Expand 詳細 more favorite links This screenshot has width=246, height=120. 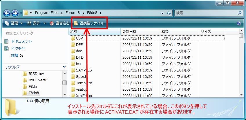click(17, 55)
